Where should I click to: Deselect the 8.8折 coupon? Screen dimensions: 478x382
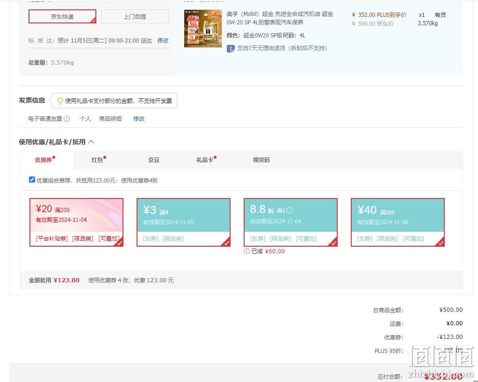coord(290,222)
